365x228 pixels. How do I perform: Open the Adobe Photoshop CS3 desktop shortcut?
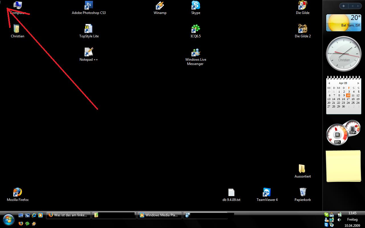89,8
